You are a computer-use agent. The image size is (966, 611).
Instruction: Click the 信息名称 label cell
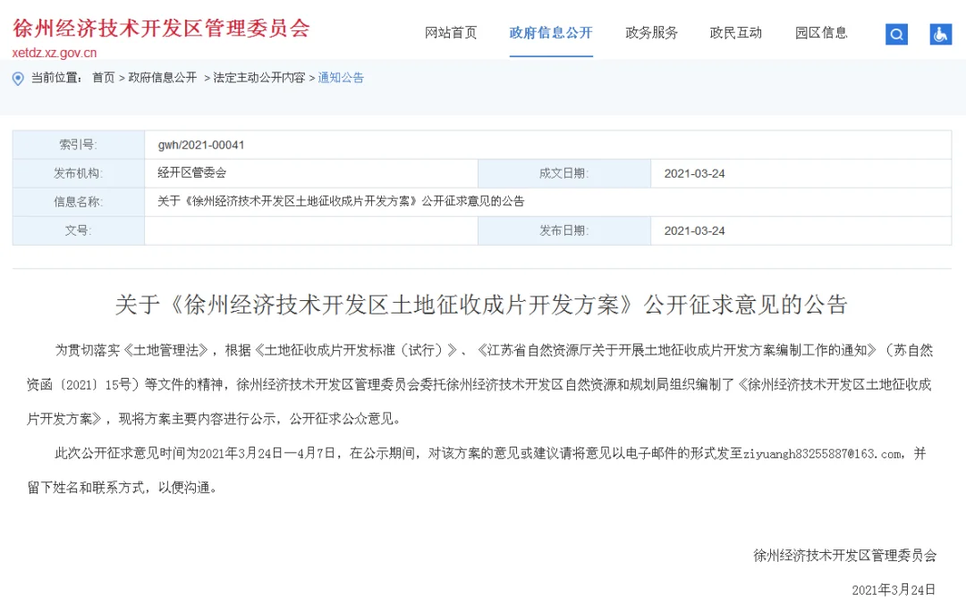pos(78,202)
